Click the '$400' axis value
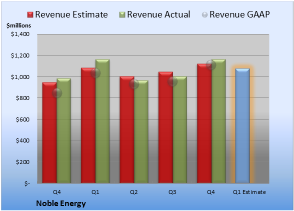294x211 pixels. pos(22,140)
